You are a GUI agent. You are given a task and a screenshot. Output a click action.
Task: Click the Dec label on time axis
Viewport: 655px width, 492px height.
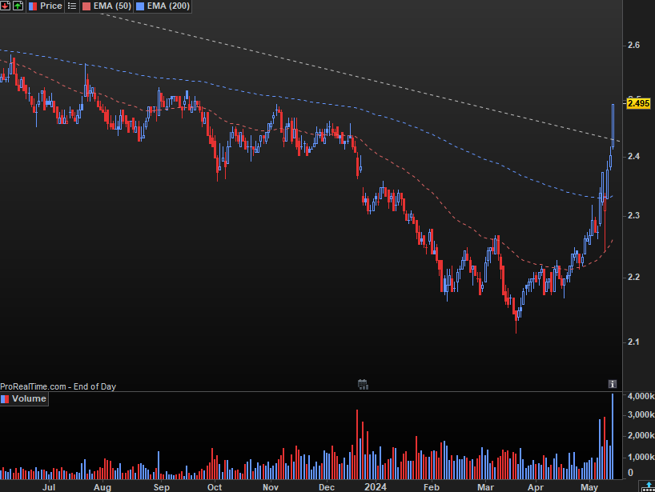coord(326,487)
